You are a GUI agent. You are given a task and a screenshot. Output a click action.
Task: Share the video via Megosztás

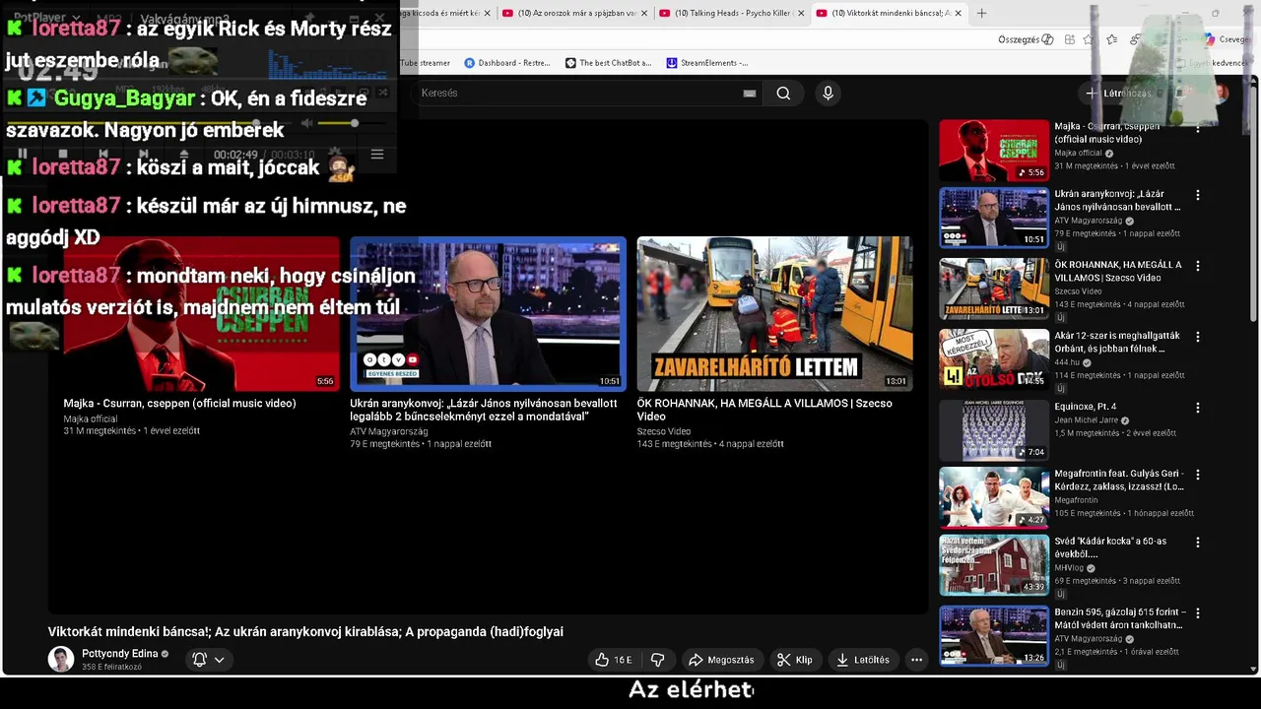click(x=721, y=660)
